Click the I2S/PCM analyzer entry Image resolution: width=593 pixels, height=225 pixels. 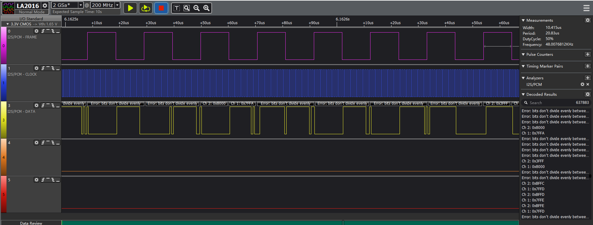(534, 84)
